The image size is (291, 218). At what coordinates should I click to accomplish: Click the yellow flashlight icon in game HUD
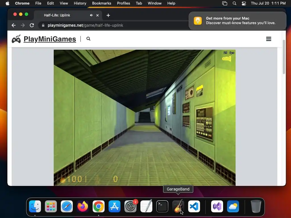coord(226,59)
